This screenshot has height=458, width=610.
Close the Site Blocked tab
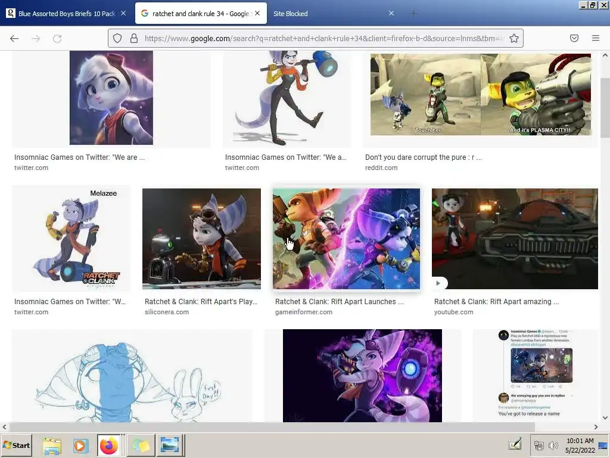(391, 13)
